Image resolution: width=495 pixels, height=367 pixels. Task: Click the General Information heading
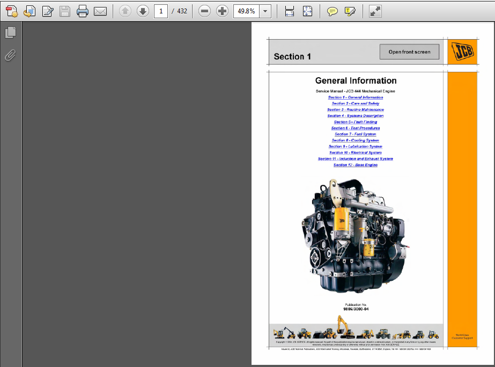click(356, 81)
